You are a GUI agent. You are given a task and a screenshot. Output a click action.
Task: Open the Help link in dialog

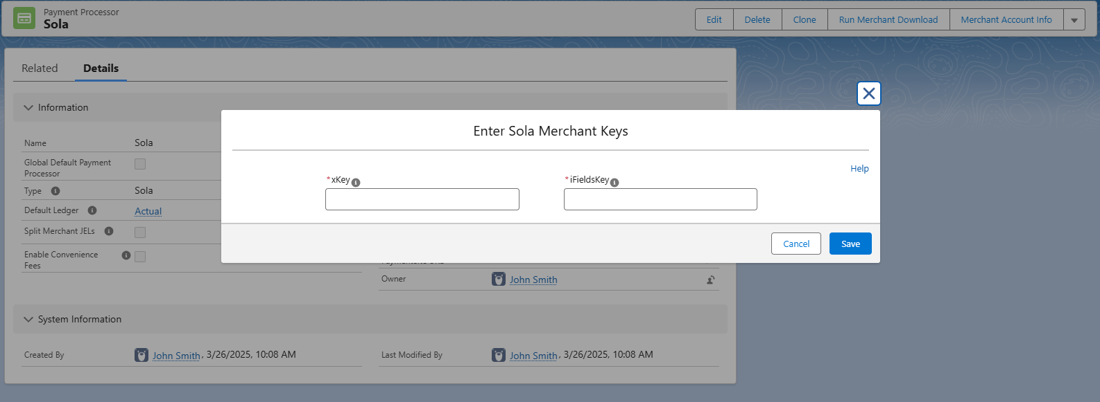(x=859, y=169)
